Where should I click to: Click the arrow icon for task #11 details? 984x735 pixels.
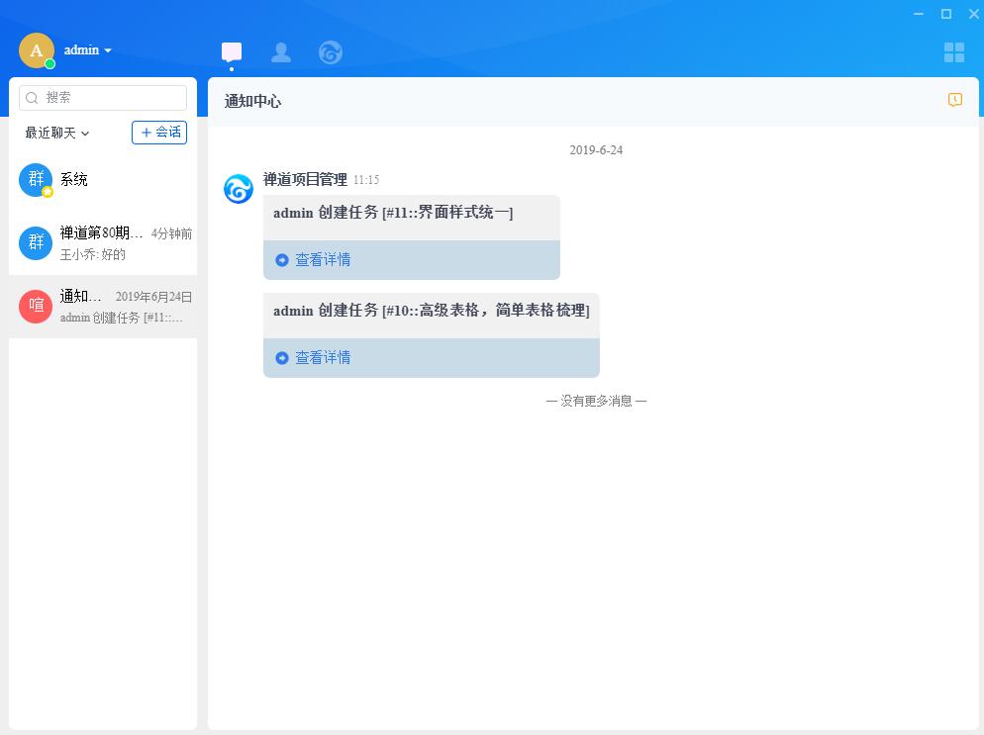click(x=282, y=260)
